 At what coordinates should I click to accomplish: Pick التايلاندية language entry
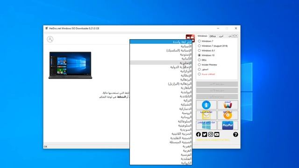[x=161, y=96]
